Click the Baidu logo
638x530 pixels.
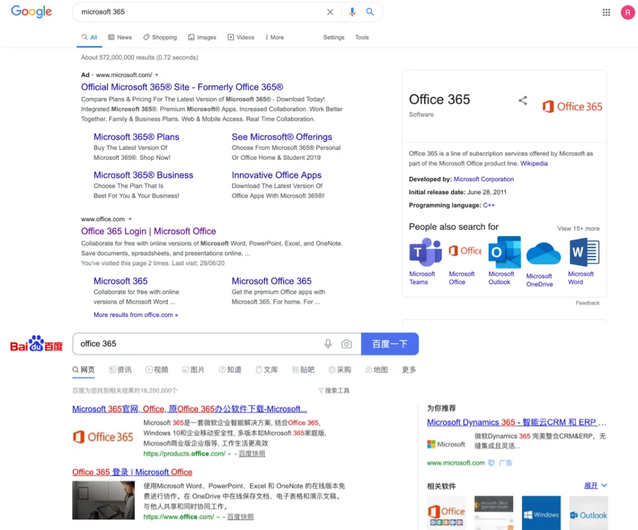point(37,344)
